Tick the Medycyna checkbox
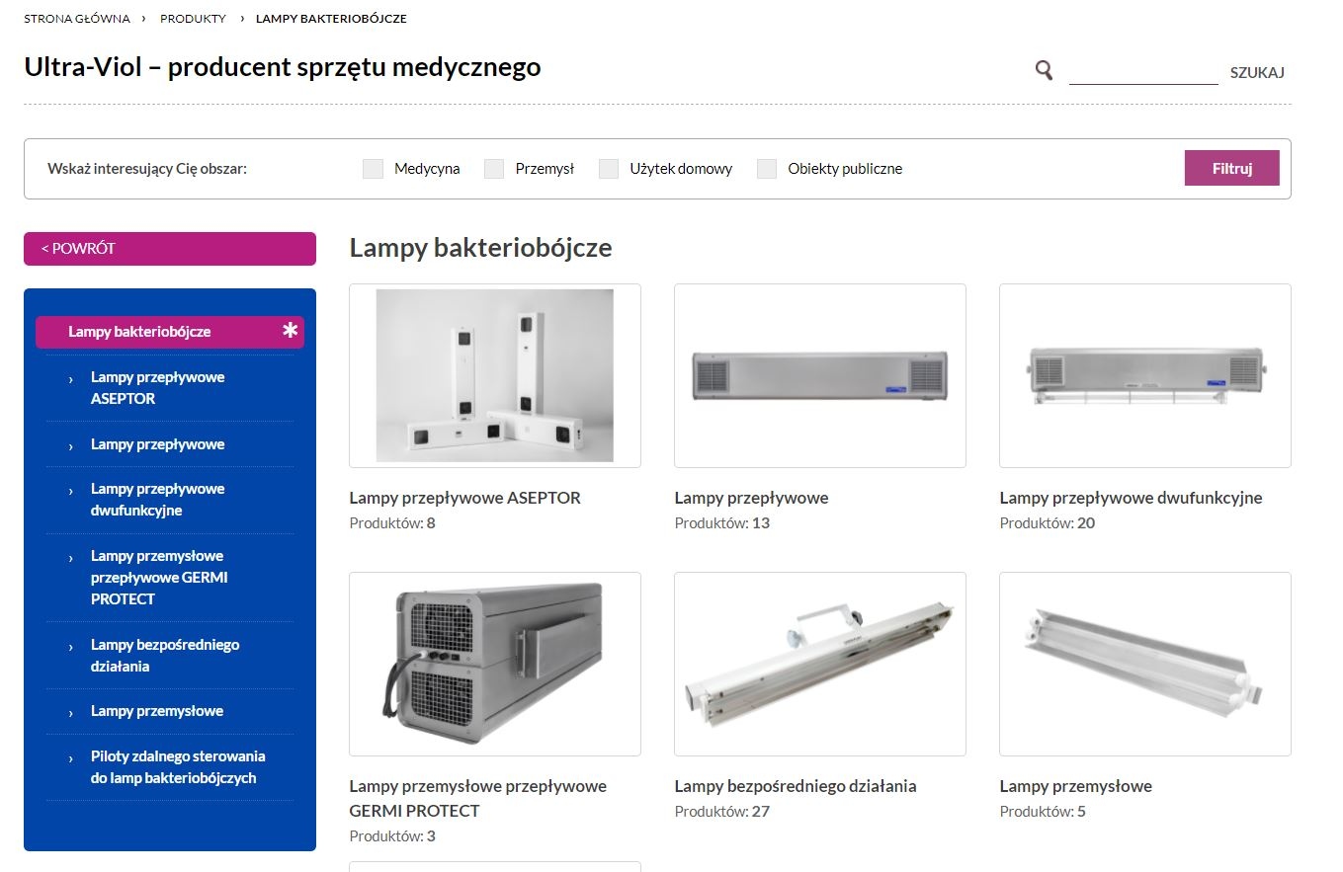1343x872 pixels. [x=373, y=169]
